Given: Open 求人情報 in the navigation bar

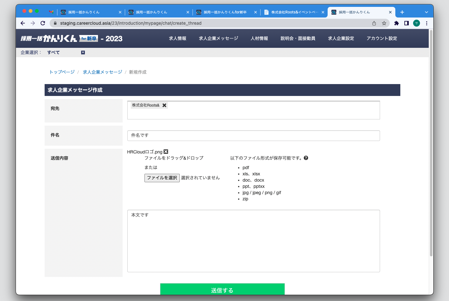Looking at the screenshot, I should (x=178, y=38).
